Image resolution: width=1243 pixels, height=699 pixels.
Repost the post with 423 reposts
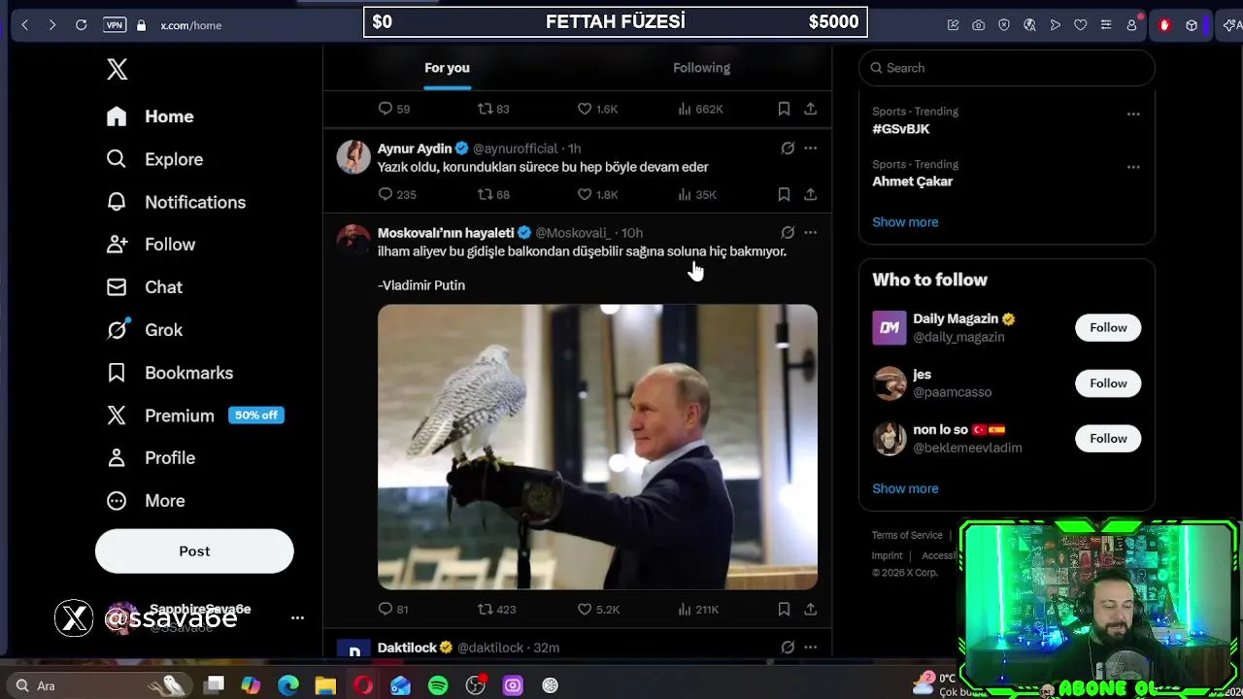pos(496,609)
